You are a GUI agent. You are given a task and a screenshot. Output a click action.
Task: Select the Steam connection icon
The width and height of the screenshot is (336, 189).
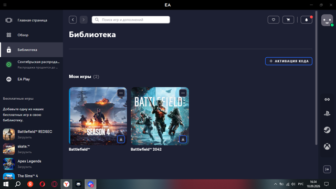click(x=327, y=130)
